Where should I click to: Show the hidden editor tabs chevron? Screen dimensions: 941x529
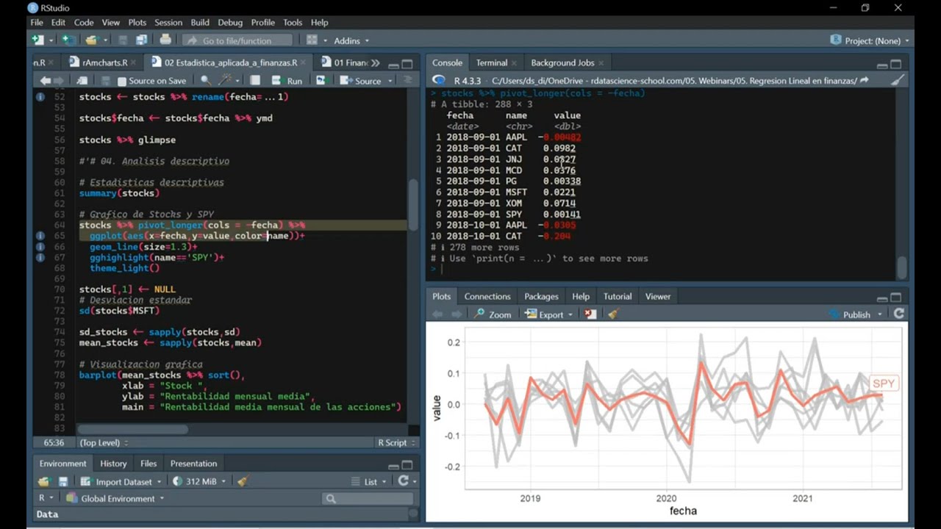point(375,63)
